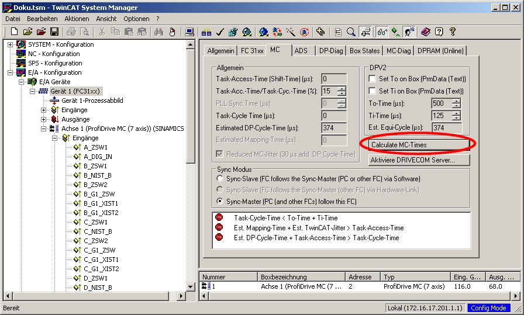This screenshot has height=315, width=524.
Task: Click the green diamond arrow toolbar icon
Action: 396,32
